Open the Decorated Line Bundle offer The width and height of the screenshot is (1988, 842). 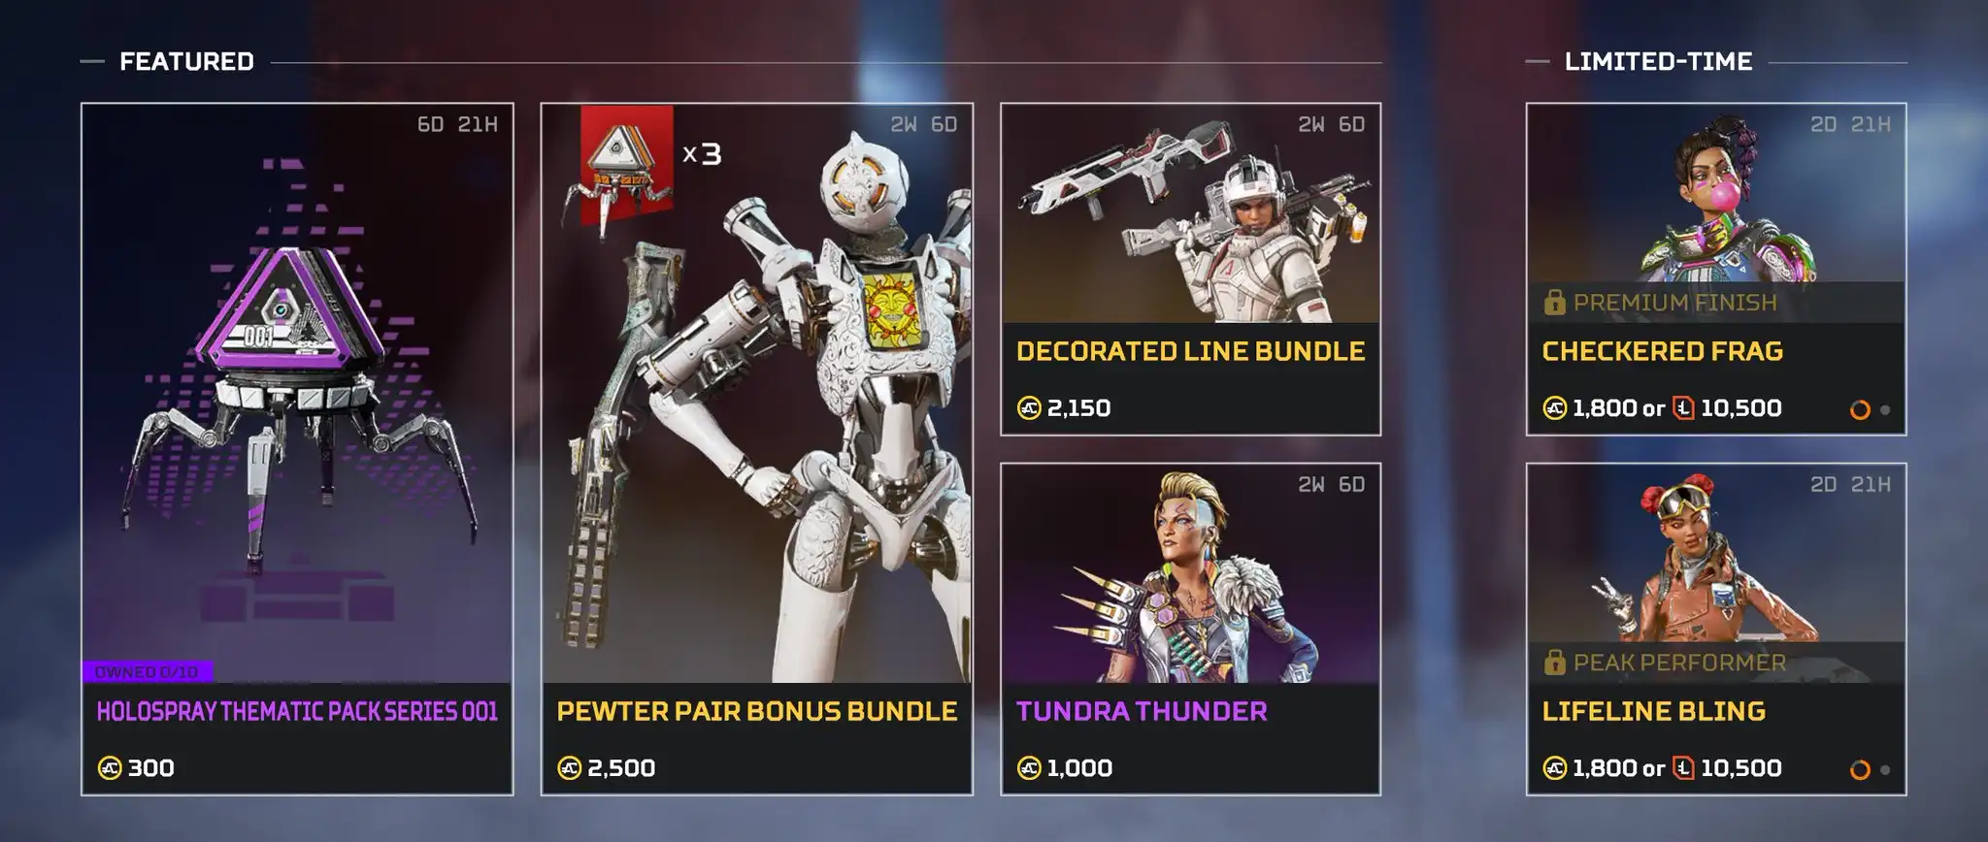(x=1190, y=269)
